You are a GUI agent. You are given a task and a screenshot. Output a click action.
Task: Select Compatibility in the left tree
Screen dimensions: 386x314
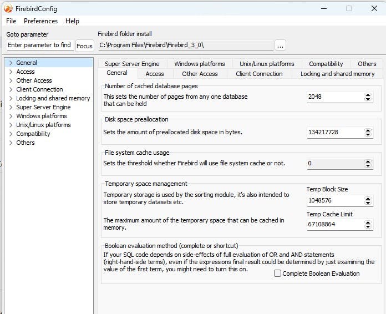pos(33,134)
